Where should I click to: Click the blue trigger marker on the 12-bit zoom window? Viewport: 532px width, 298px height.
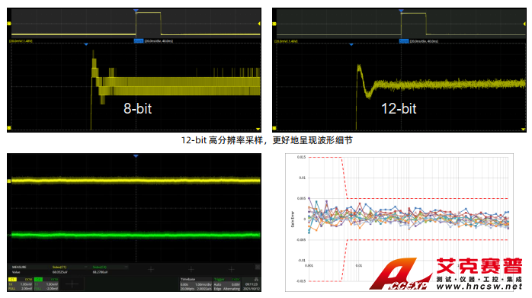[x=351, y=44]
